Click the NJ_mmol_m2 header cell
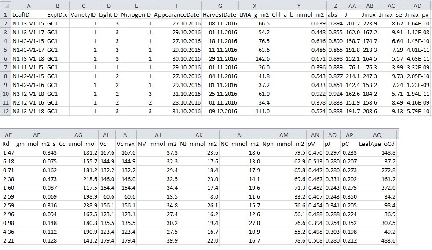Image resolution: width=432 pixels, height=250 pixels. (198, 144)
